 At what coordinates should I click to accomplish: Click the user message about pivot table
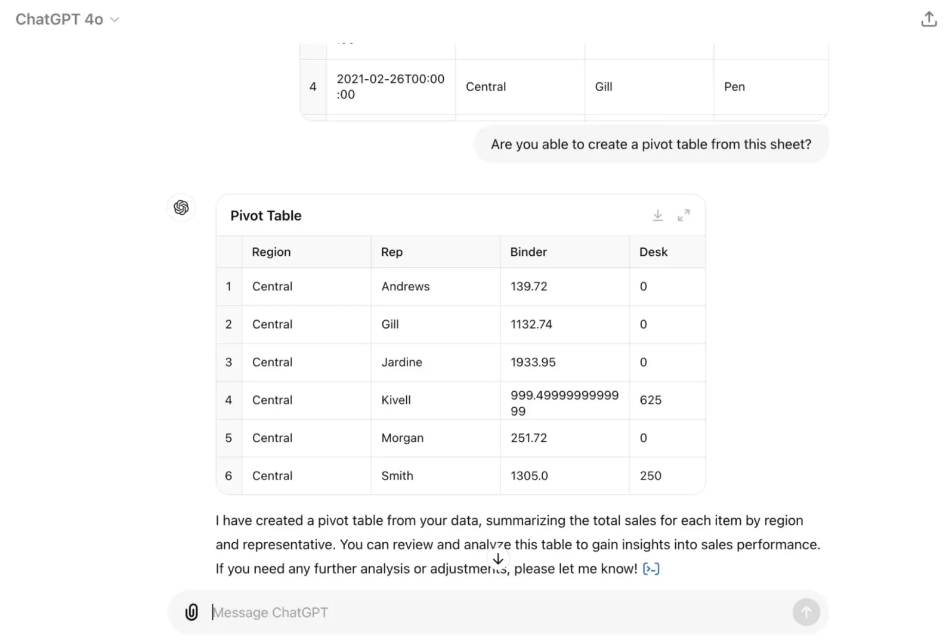(651, 144)
